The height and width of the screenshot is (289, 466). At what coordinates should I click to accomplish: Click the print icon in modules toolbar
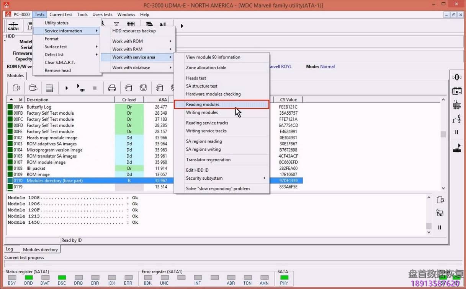pos(112,88)
